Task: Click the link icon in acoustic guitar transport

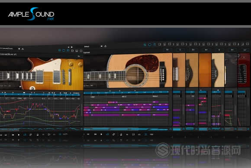Action: pyautogui.click(x=113, y=134)
